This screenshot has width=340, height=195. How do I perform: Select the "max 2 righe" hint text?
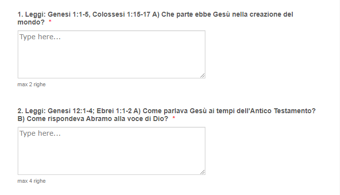(x=31, y=85)
